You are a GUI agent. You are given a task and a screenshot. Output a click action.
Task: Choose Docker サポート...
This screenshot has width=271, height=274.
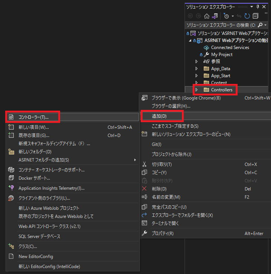coord(72,178)
